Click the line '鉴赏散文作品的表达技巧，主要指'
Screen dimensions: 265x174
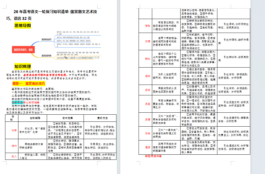(x=33, y=89)
